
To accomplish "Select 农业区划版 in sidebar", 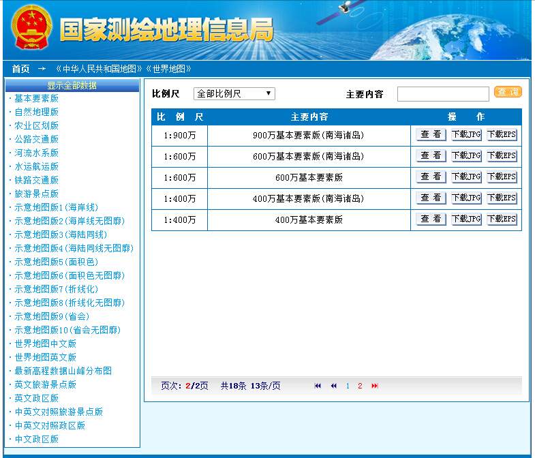I will click(37, 125).
